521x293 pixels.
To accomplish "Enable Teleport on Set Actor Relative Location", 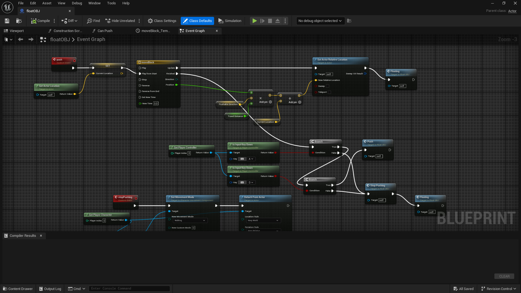I will coord(329,92).
